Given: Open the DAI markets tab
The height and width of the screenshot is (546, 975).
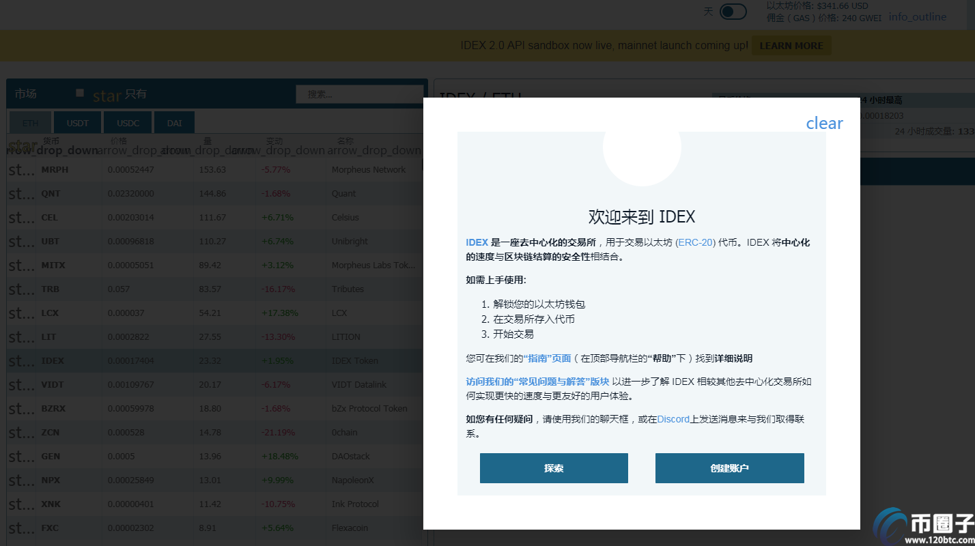Looking at the screenshot, I should [174, 122].
